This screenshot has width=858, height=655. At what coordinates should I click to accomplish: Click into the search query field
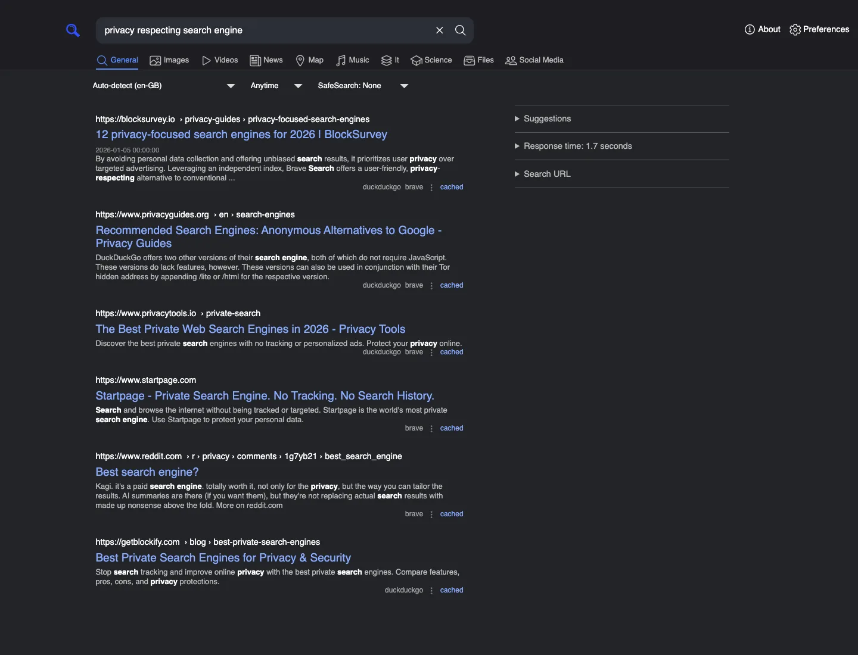(265, 30)
